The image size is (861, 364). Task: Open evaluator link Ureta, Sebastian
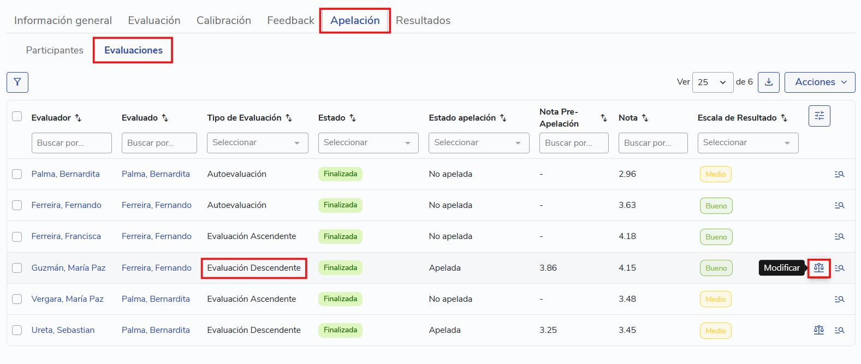pos(63,330)
